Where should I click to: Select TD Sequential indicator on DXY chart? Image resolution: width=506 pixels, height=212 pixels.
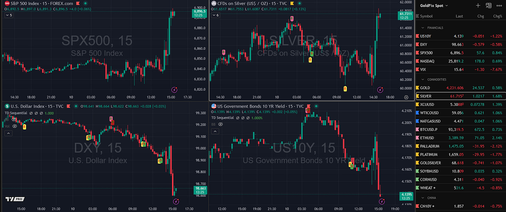(16, 113)
